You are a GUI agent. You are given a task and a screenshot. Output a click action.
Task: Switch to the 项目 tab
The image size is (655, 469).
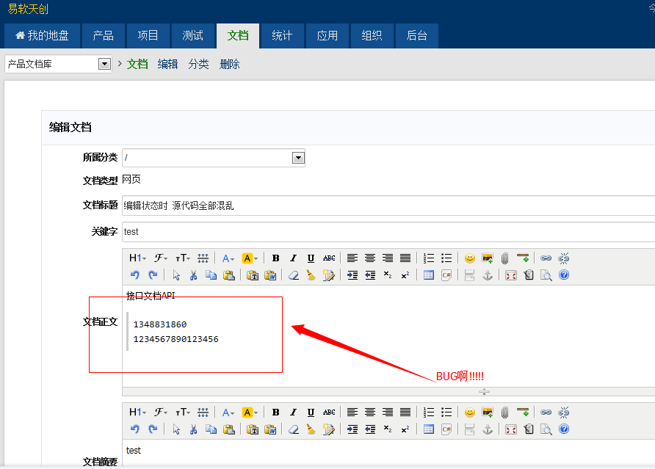(148, 35)
